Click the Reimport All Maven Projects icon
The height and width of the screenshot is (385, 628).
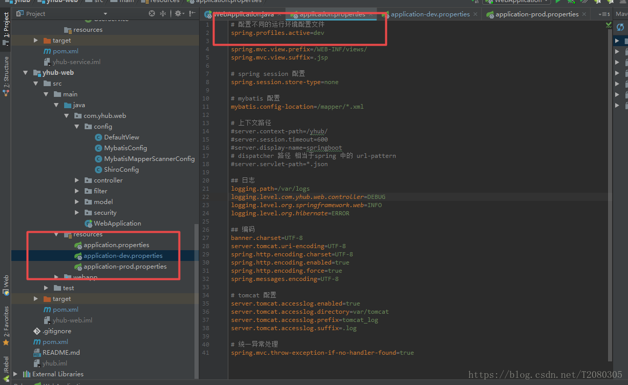pyautogui.click(x=621, y=27)
